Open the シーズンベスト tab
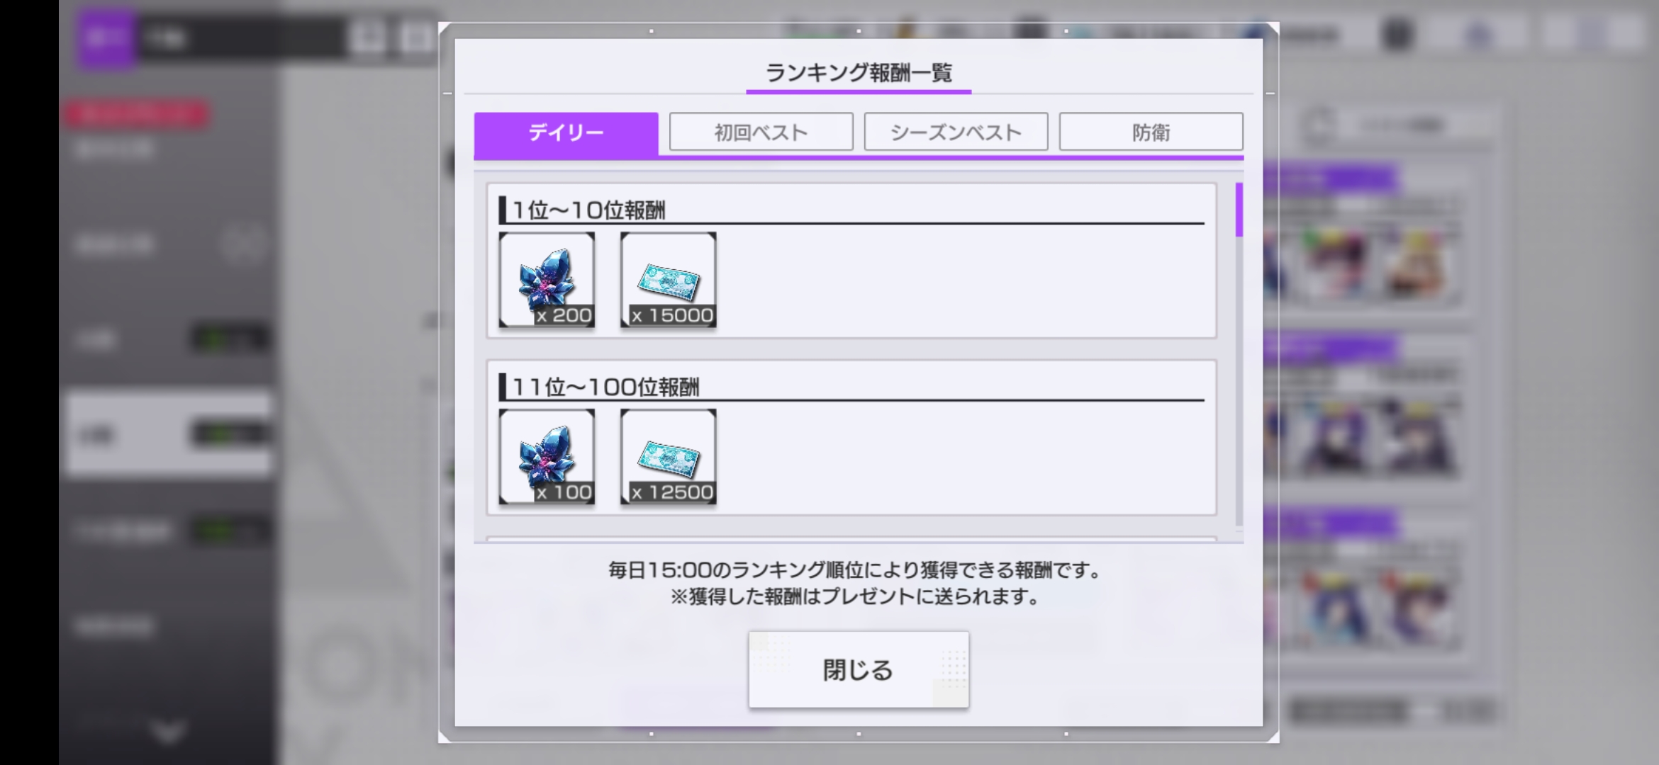The height and width of the screenshot is (765, 1659). [956, 132]
